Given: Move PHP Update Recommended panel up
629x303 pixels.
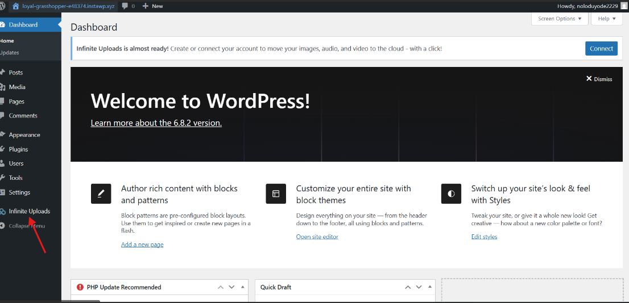Looking at the screenshot, I should (221, 287).
